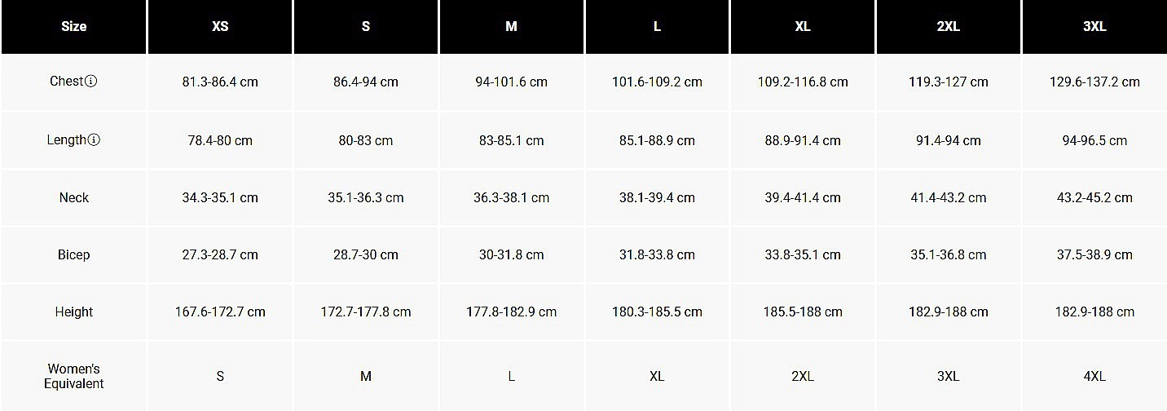
Task: Select the XS size column header
Action: (x=220, y=26)
